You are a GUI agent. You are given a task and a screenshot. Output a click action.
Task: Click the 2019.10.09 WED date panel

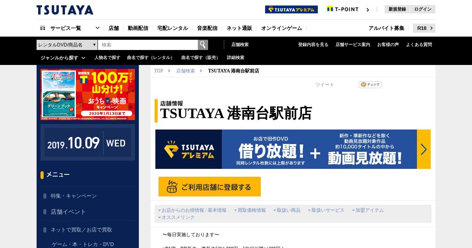point(88,143)
